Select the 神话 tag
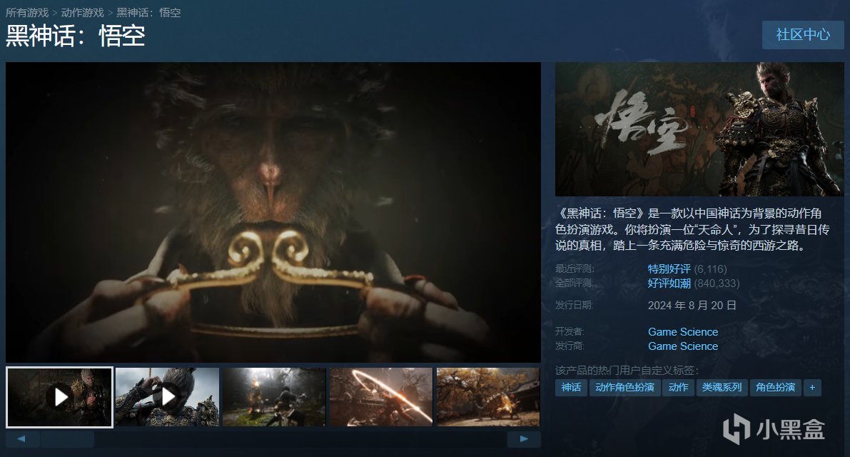 [x=571, y=388]
